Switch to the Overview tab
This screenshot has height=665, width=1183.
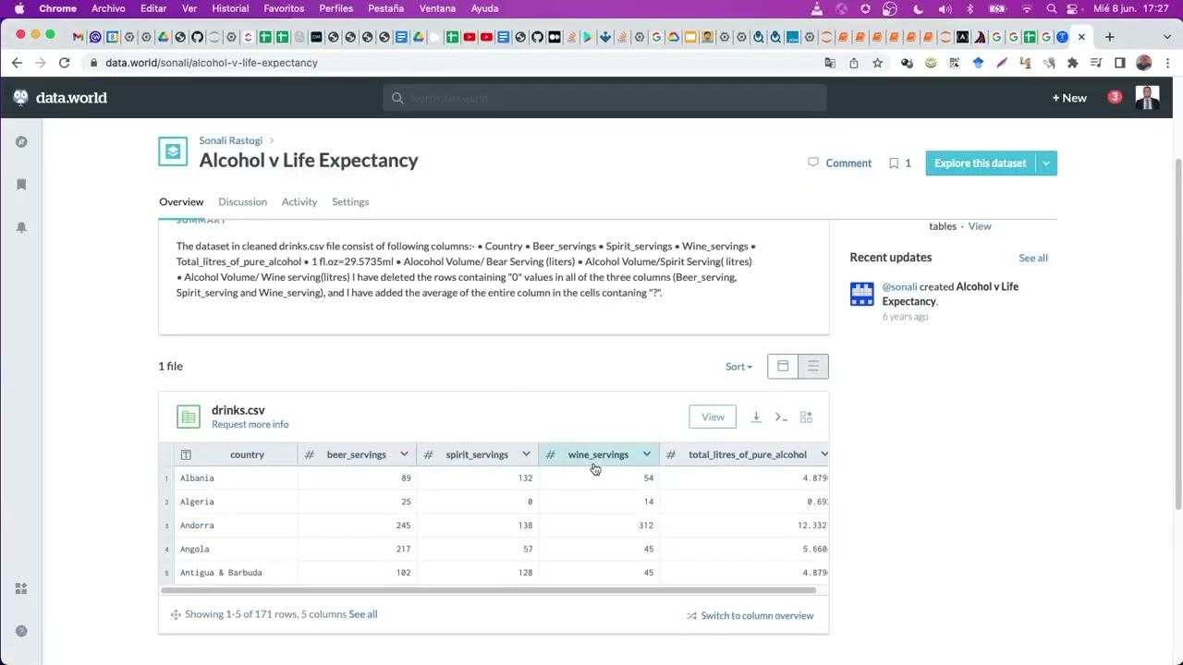pos(181,201)
